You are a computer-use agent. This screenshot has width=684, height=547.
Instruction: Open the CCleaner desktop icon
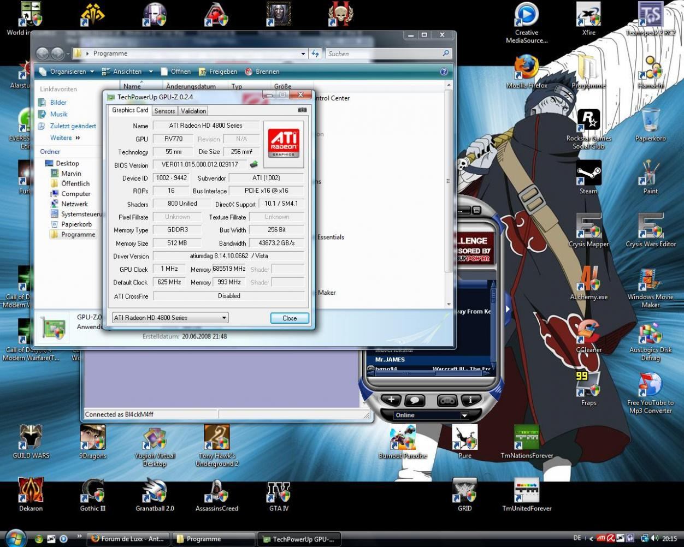[588, 336]
